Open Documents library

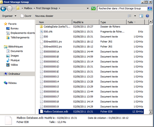click(x=17, y=51)
